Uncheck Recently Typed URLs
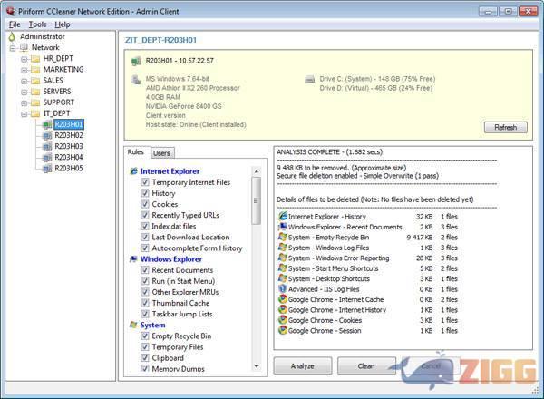 pos(145,215)
